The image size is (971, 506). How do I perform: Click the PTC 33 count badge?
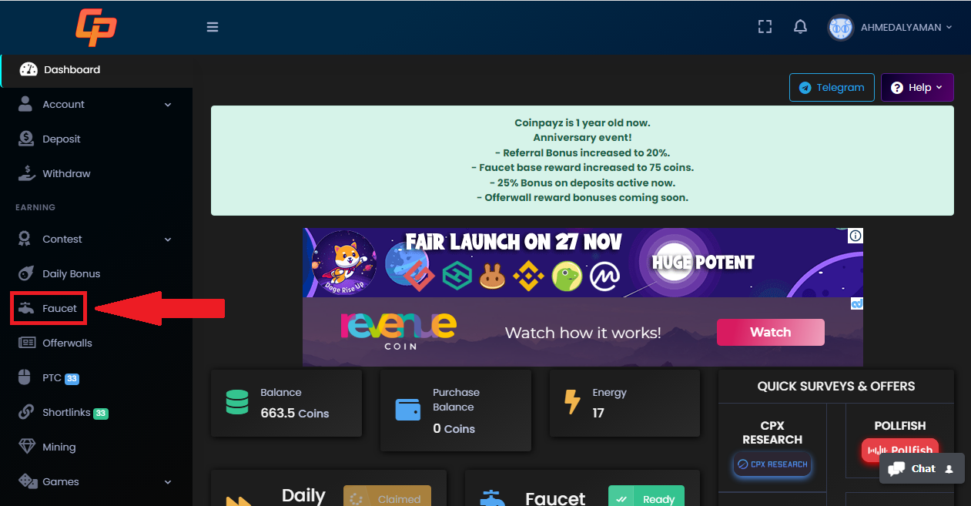[72, 378]
